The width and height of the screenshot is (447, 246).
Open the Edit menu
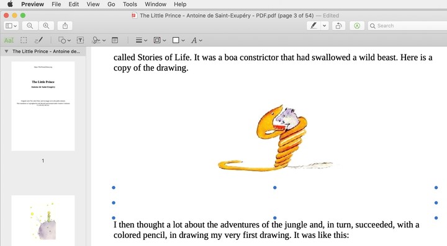click(73, 4)
